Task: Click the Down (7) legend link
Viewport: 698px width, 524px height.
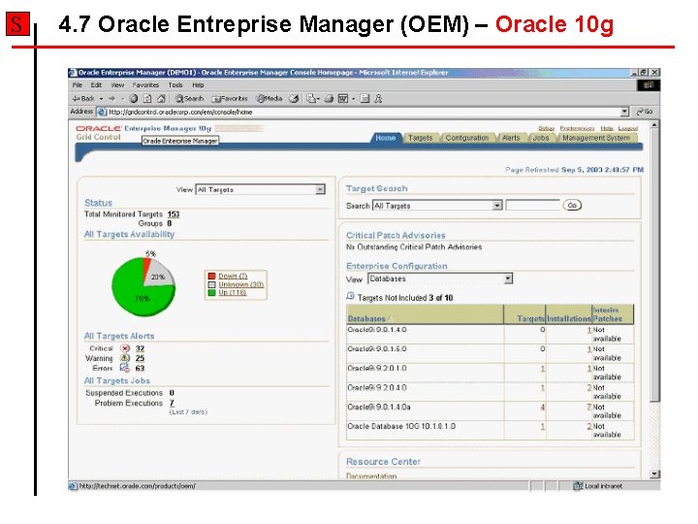Action: click(233, 276)
